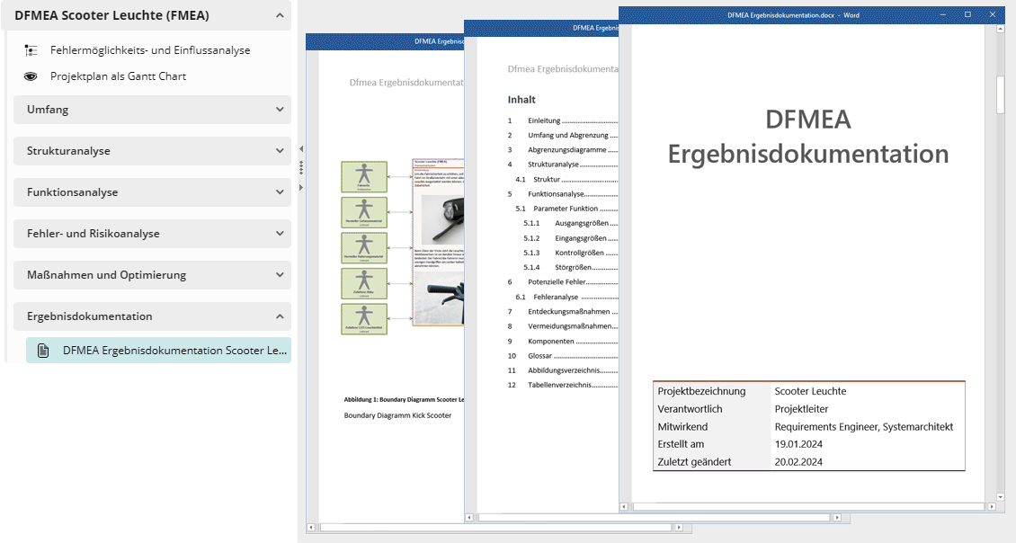Click contents entry 5.1 Parameter Funktion
The height and width of the screenshot is (543, 1016).
tap(567, 209)
